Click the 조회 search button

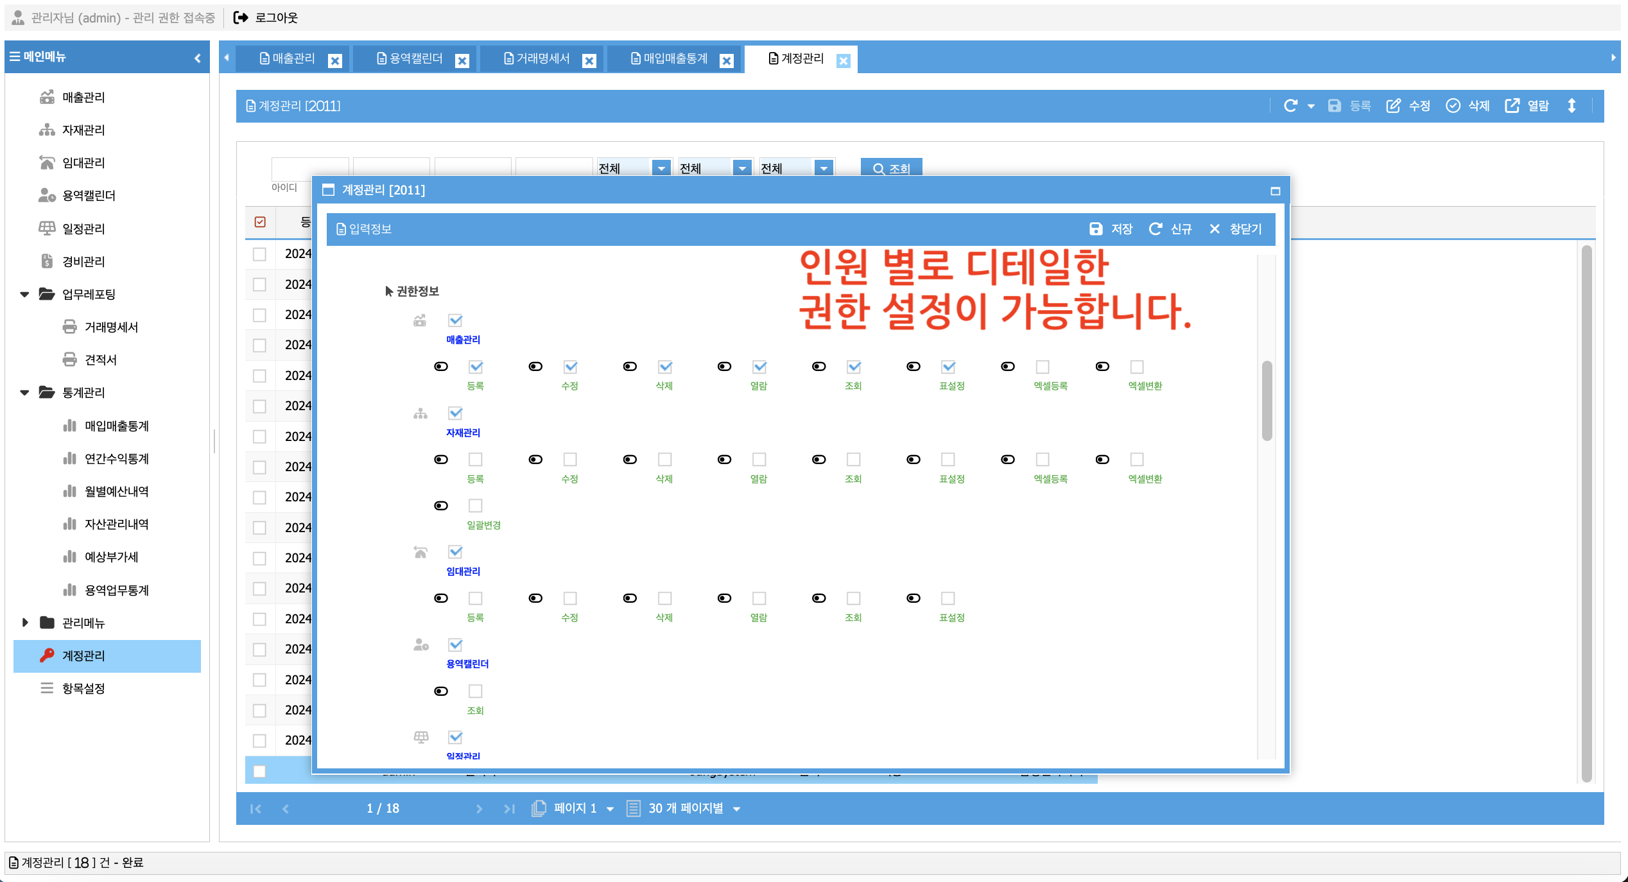point(891,168)
